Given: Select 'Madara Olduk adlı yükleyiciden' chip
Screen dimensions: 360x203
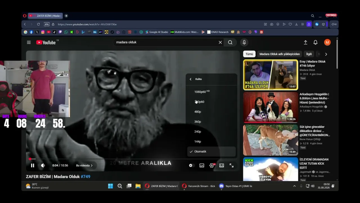Looking at the screenshot, I should [x=280, y=54].
